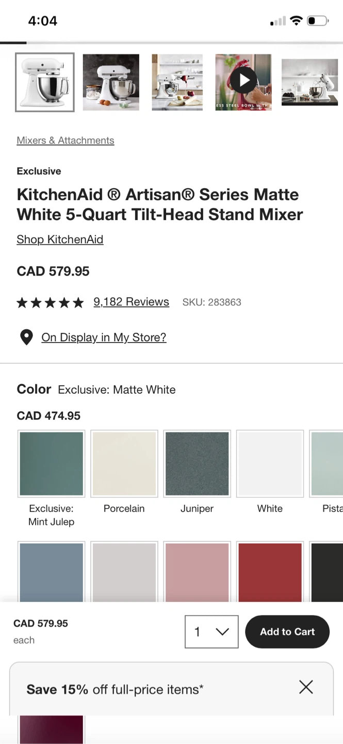343x744 pixels.
Task: Open the Shop KitchenAid link
Action: [x=60, y=239]
